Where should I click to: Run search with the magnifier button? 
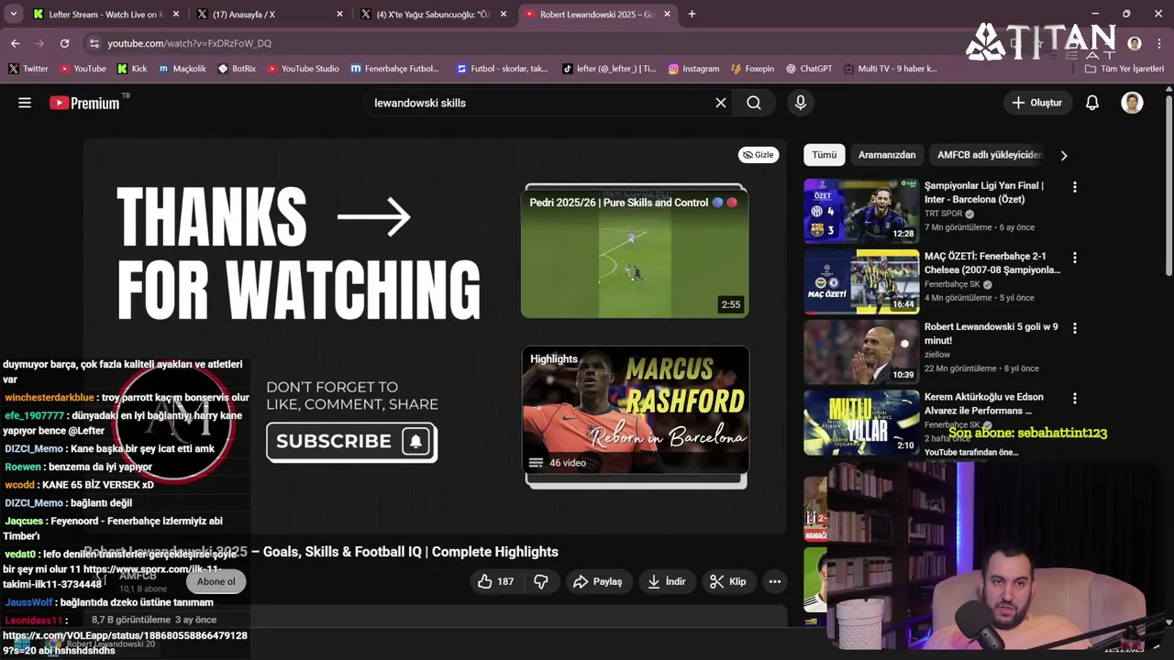tap(754, 103)
